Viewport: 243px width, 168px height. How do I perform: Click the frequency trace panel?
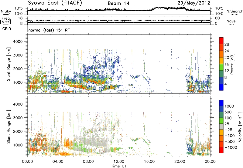point(119,21)
